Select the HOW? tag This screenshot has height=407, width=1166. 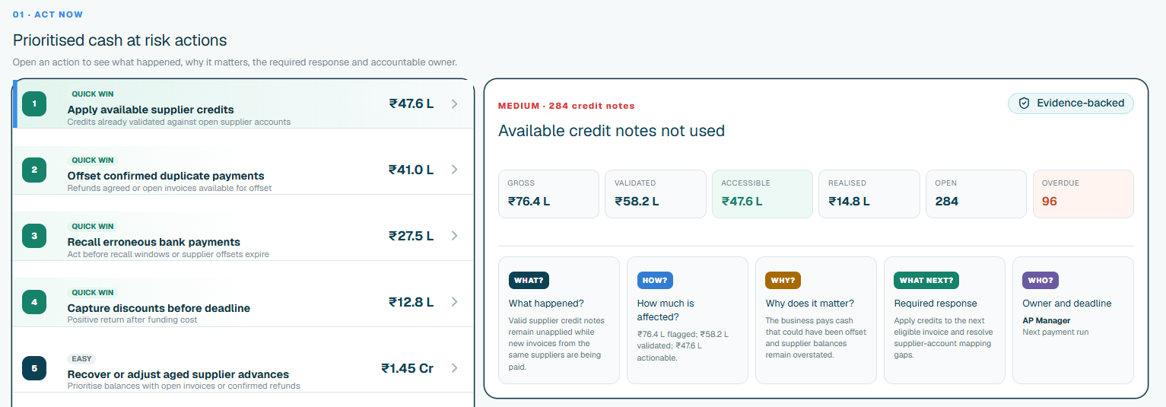pos(655,280)
